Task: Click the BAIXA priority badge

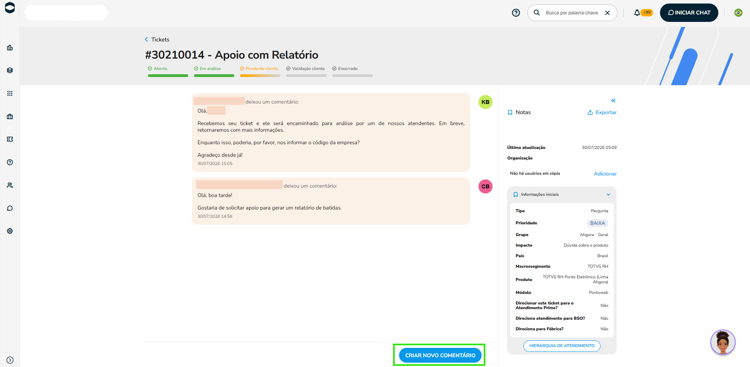Action: click(x=597, y=223)
